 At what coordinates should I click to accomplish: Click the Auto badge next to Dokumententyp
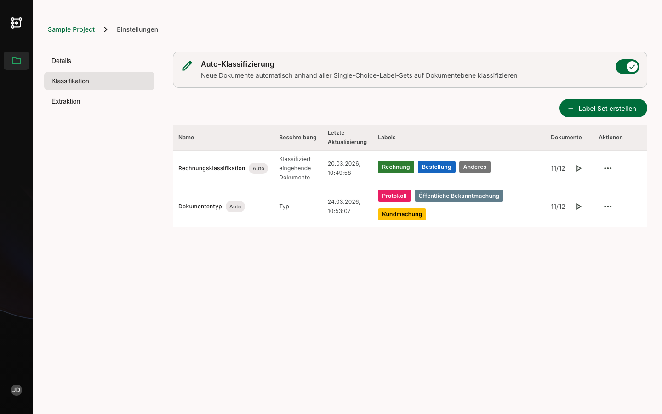235,207
